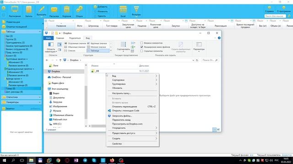Click the search field in DanceStudio top-right
The height and width of the screenshot is (164, 293).
click(x=275, y=16)
